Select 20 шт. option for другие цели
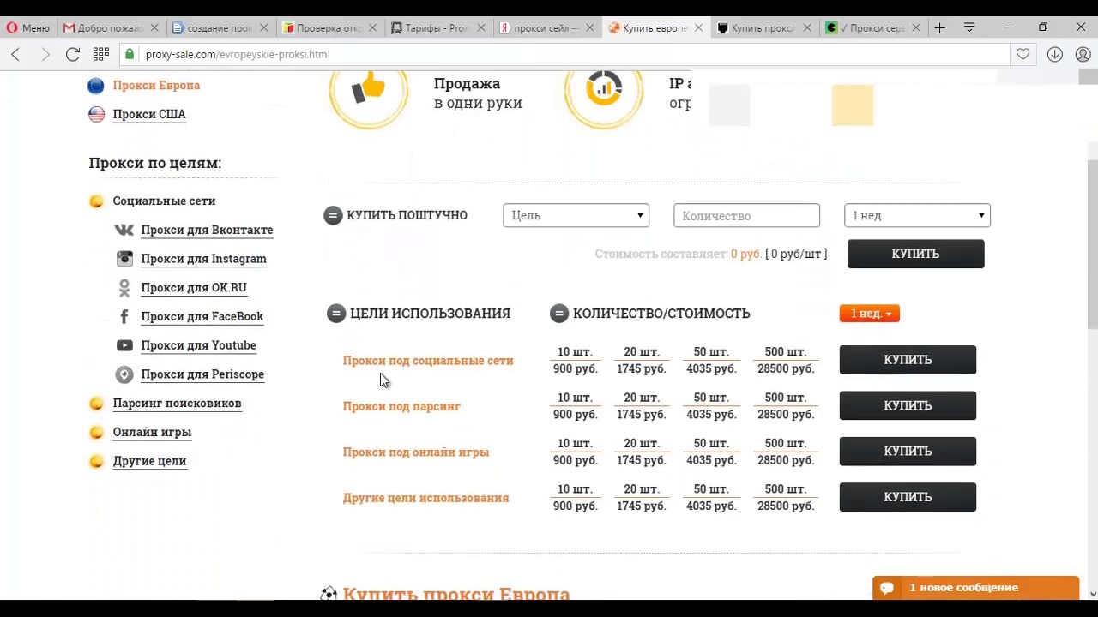The image size is (1098, 617). (x=641, y=498)
